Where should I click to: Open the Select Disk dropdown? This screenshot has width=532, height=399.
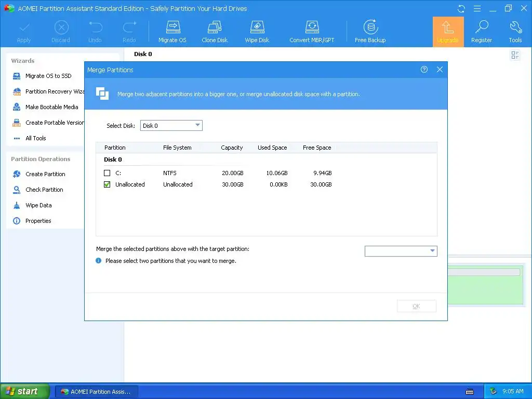click(171, 126)
